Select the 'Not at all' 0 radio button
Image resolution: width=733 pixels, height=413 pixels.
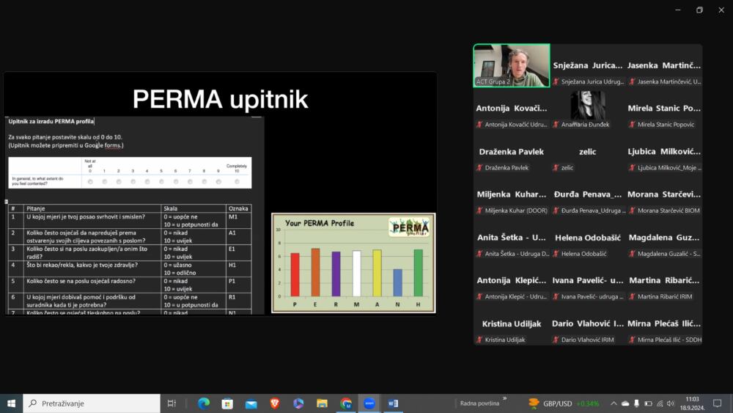[x=90, y=181]
